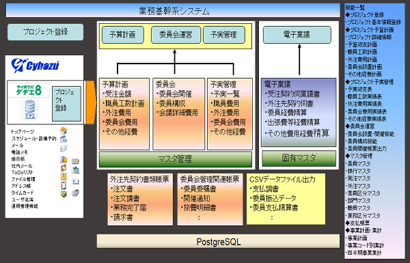Click the green マスタ管理 bar
This screenshot has height=263, width=410.
pos(175,159)
